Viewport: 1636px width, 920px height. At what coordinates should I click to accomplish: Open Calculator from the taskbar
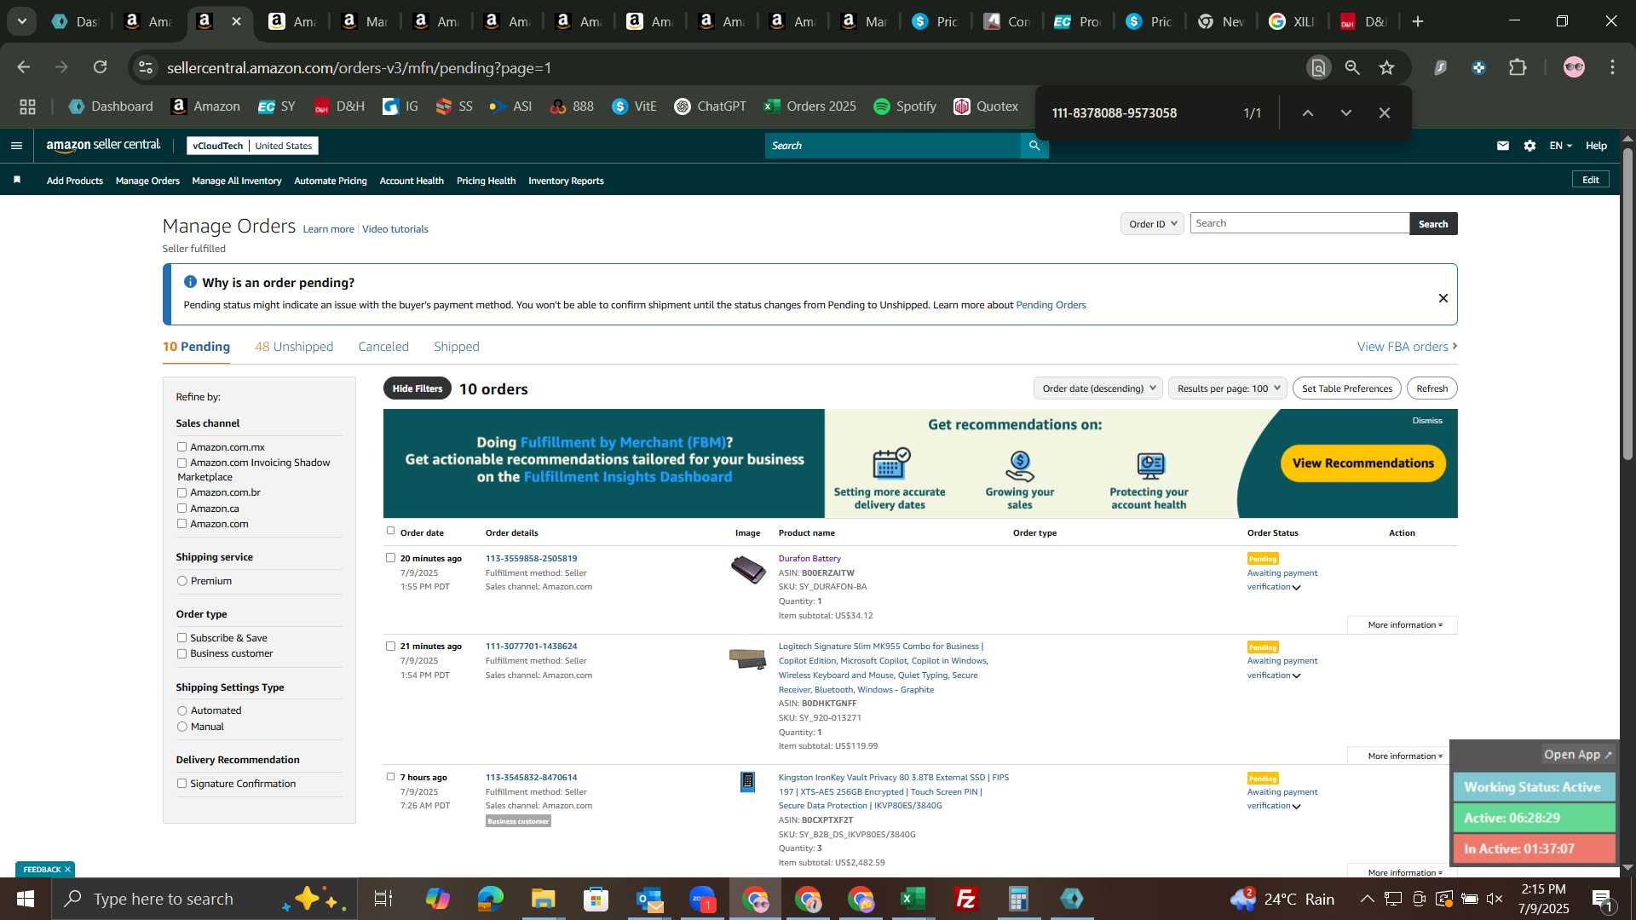[1018, 899]
